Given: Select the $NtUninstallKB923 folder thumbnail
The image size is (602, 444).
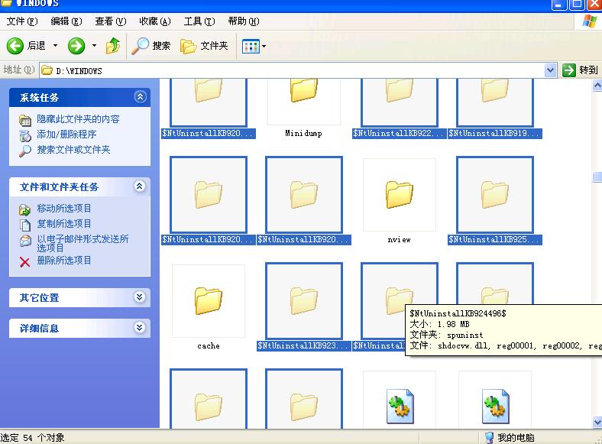Looking at the screenshot, I should pos(304,301).
